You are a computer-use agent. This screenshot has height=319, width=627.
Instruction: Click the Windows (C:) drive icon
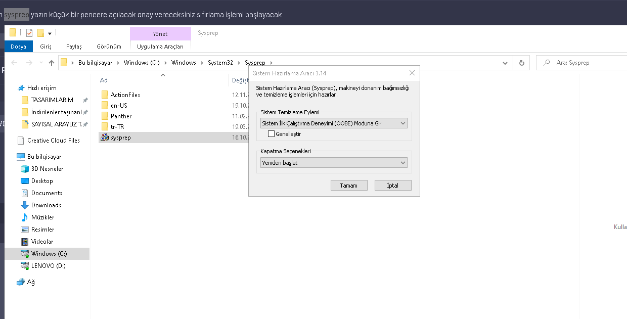[25, 254]
